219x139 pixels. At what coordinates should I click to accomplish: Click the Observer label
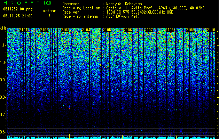[x=71, y=4]
